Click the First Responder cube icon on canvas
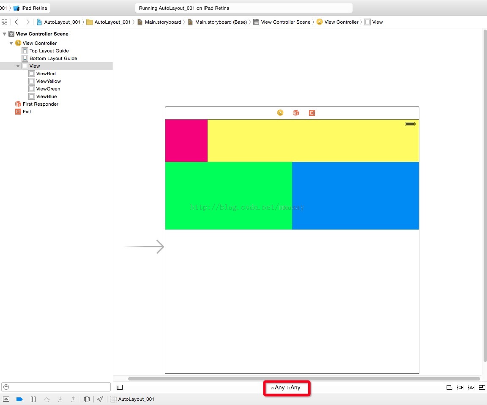Viewport: 487px width, 405px height. pyautogui.click(x=295, y=113)
